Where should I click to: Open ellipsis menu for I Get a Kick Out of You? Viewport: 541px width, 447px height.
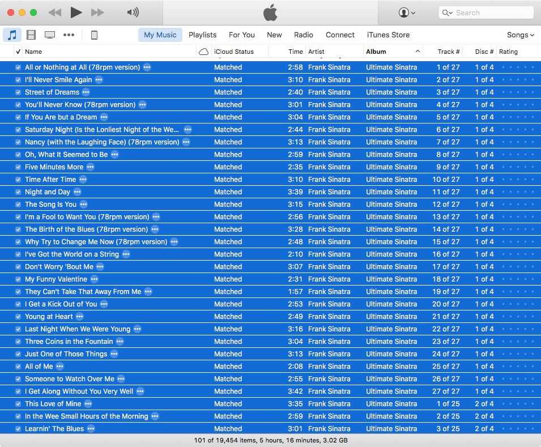[x=104, y=304]
